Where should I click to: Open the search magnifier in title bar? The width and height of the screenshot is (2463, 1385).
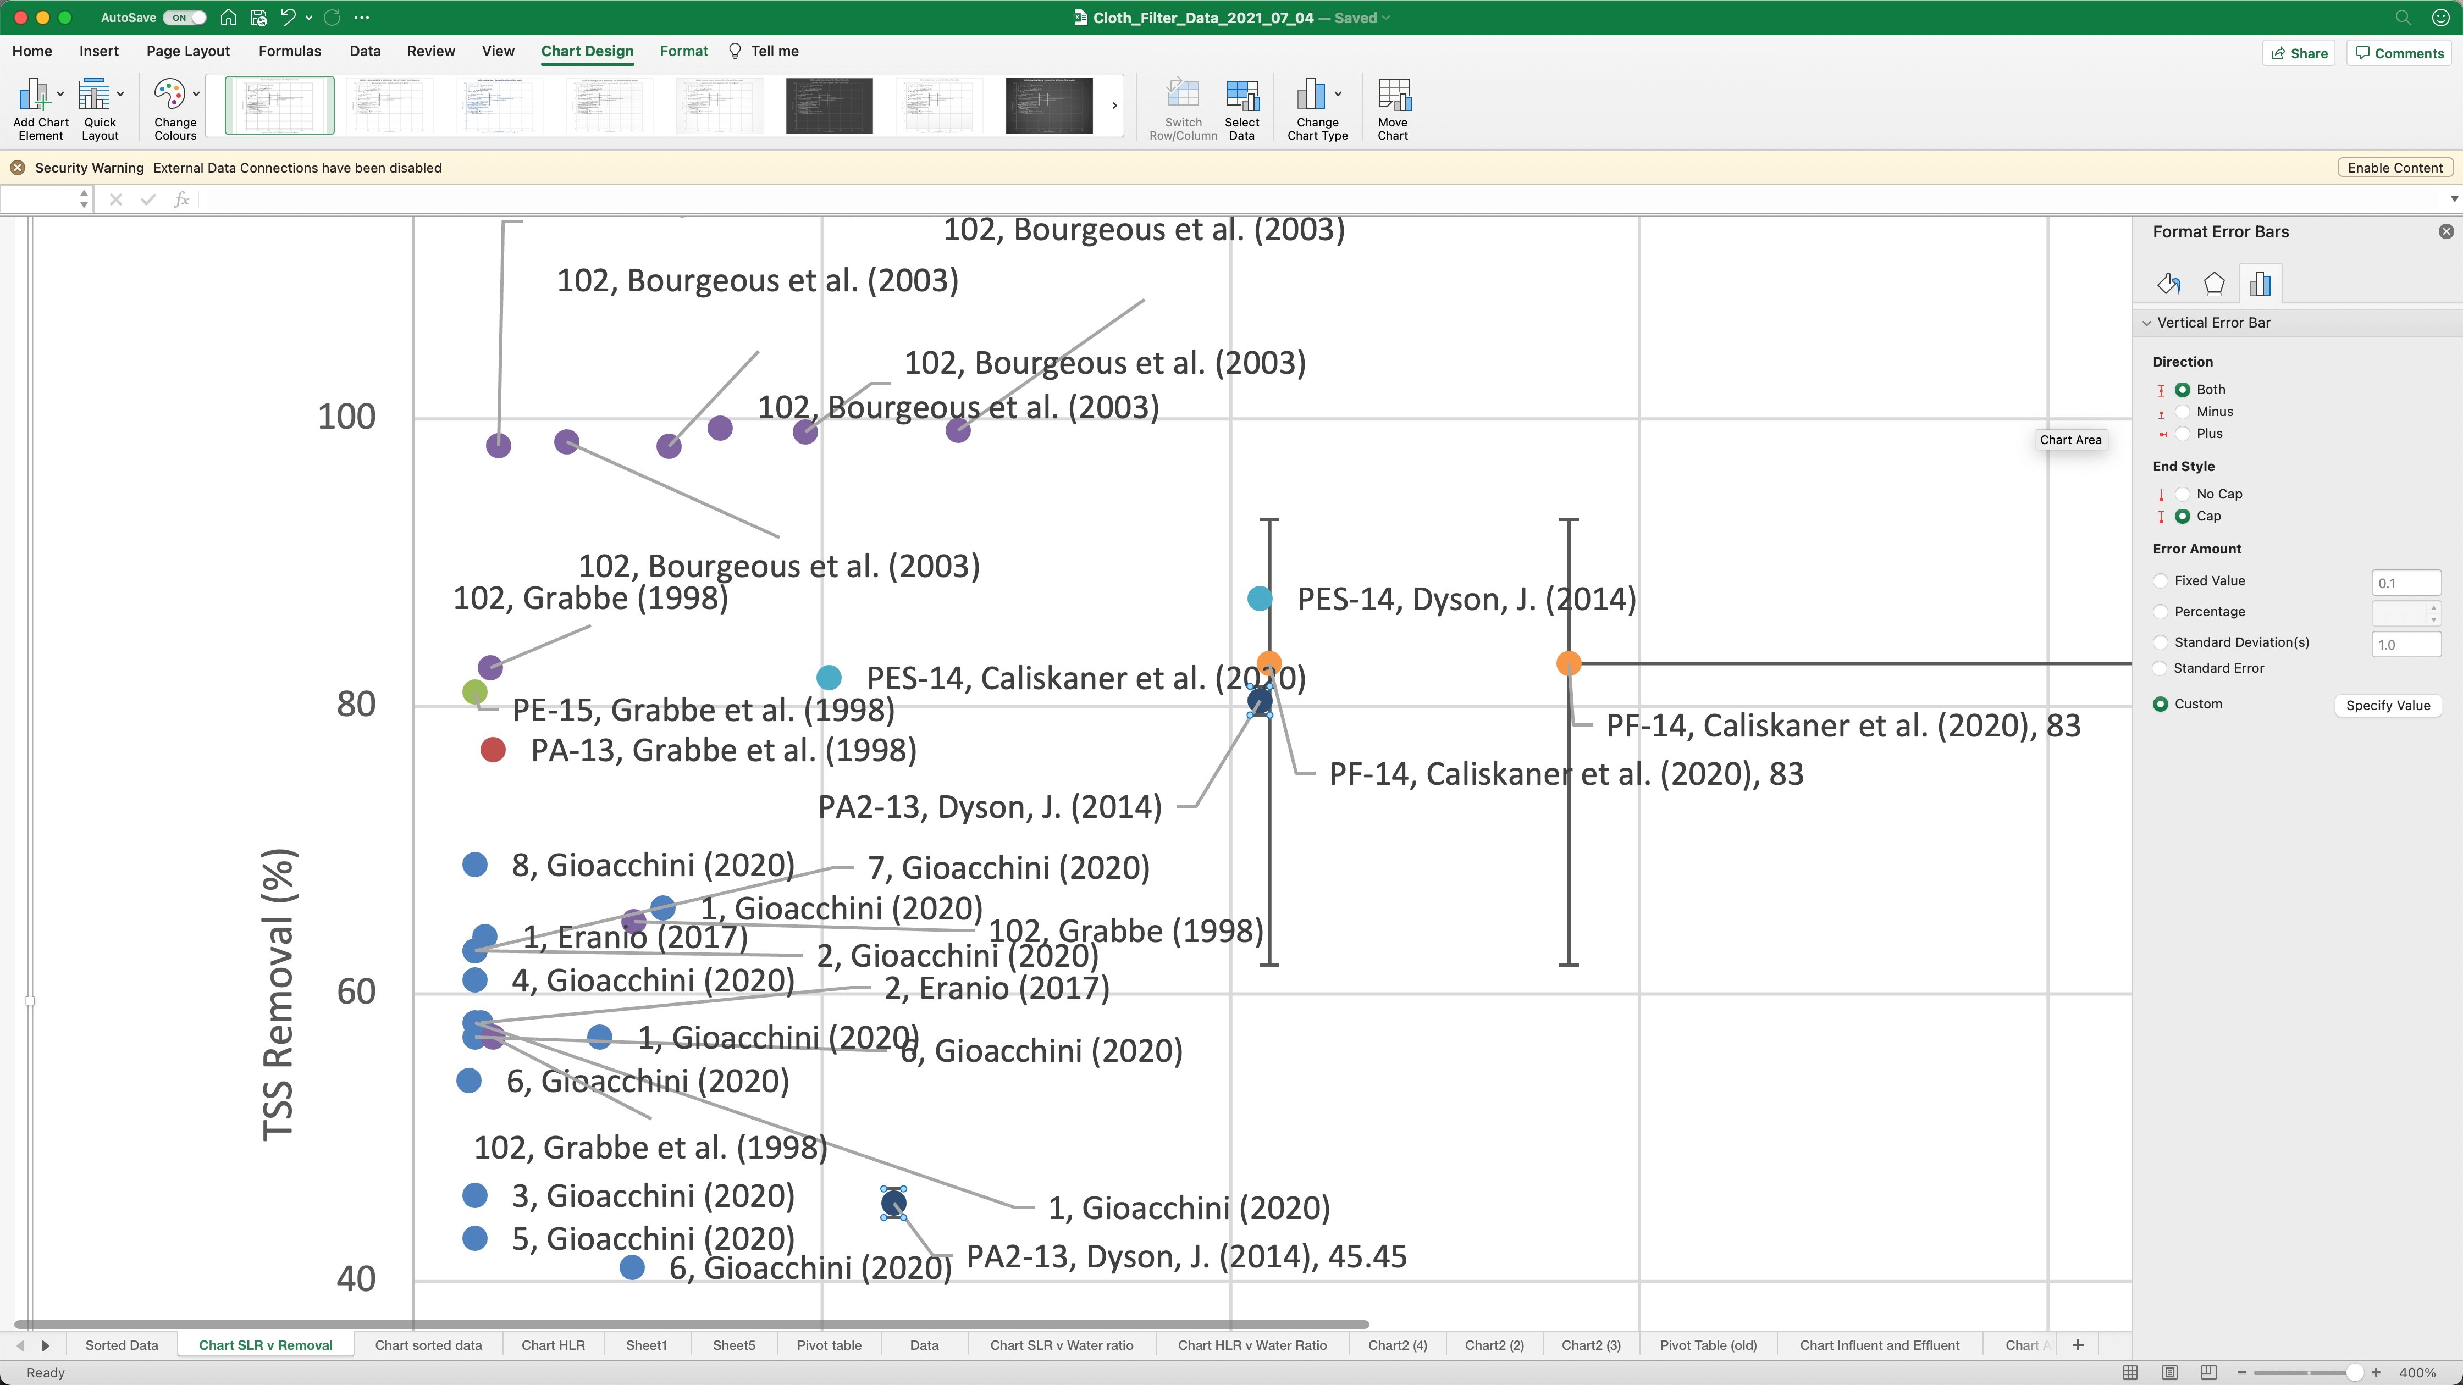tap(2403, 17)
